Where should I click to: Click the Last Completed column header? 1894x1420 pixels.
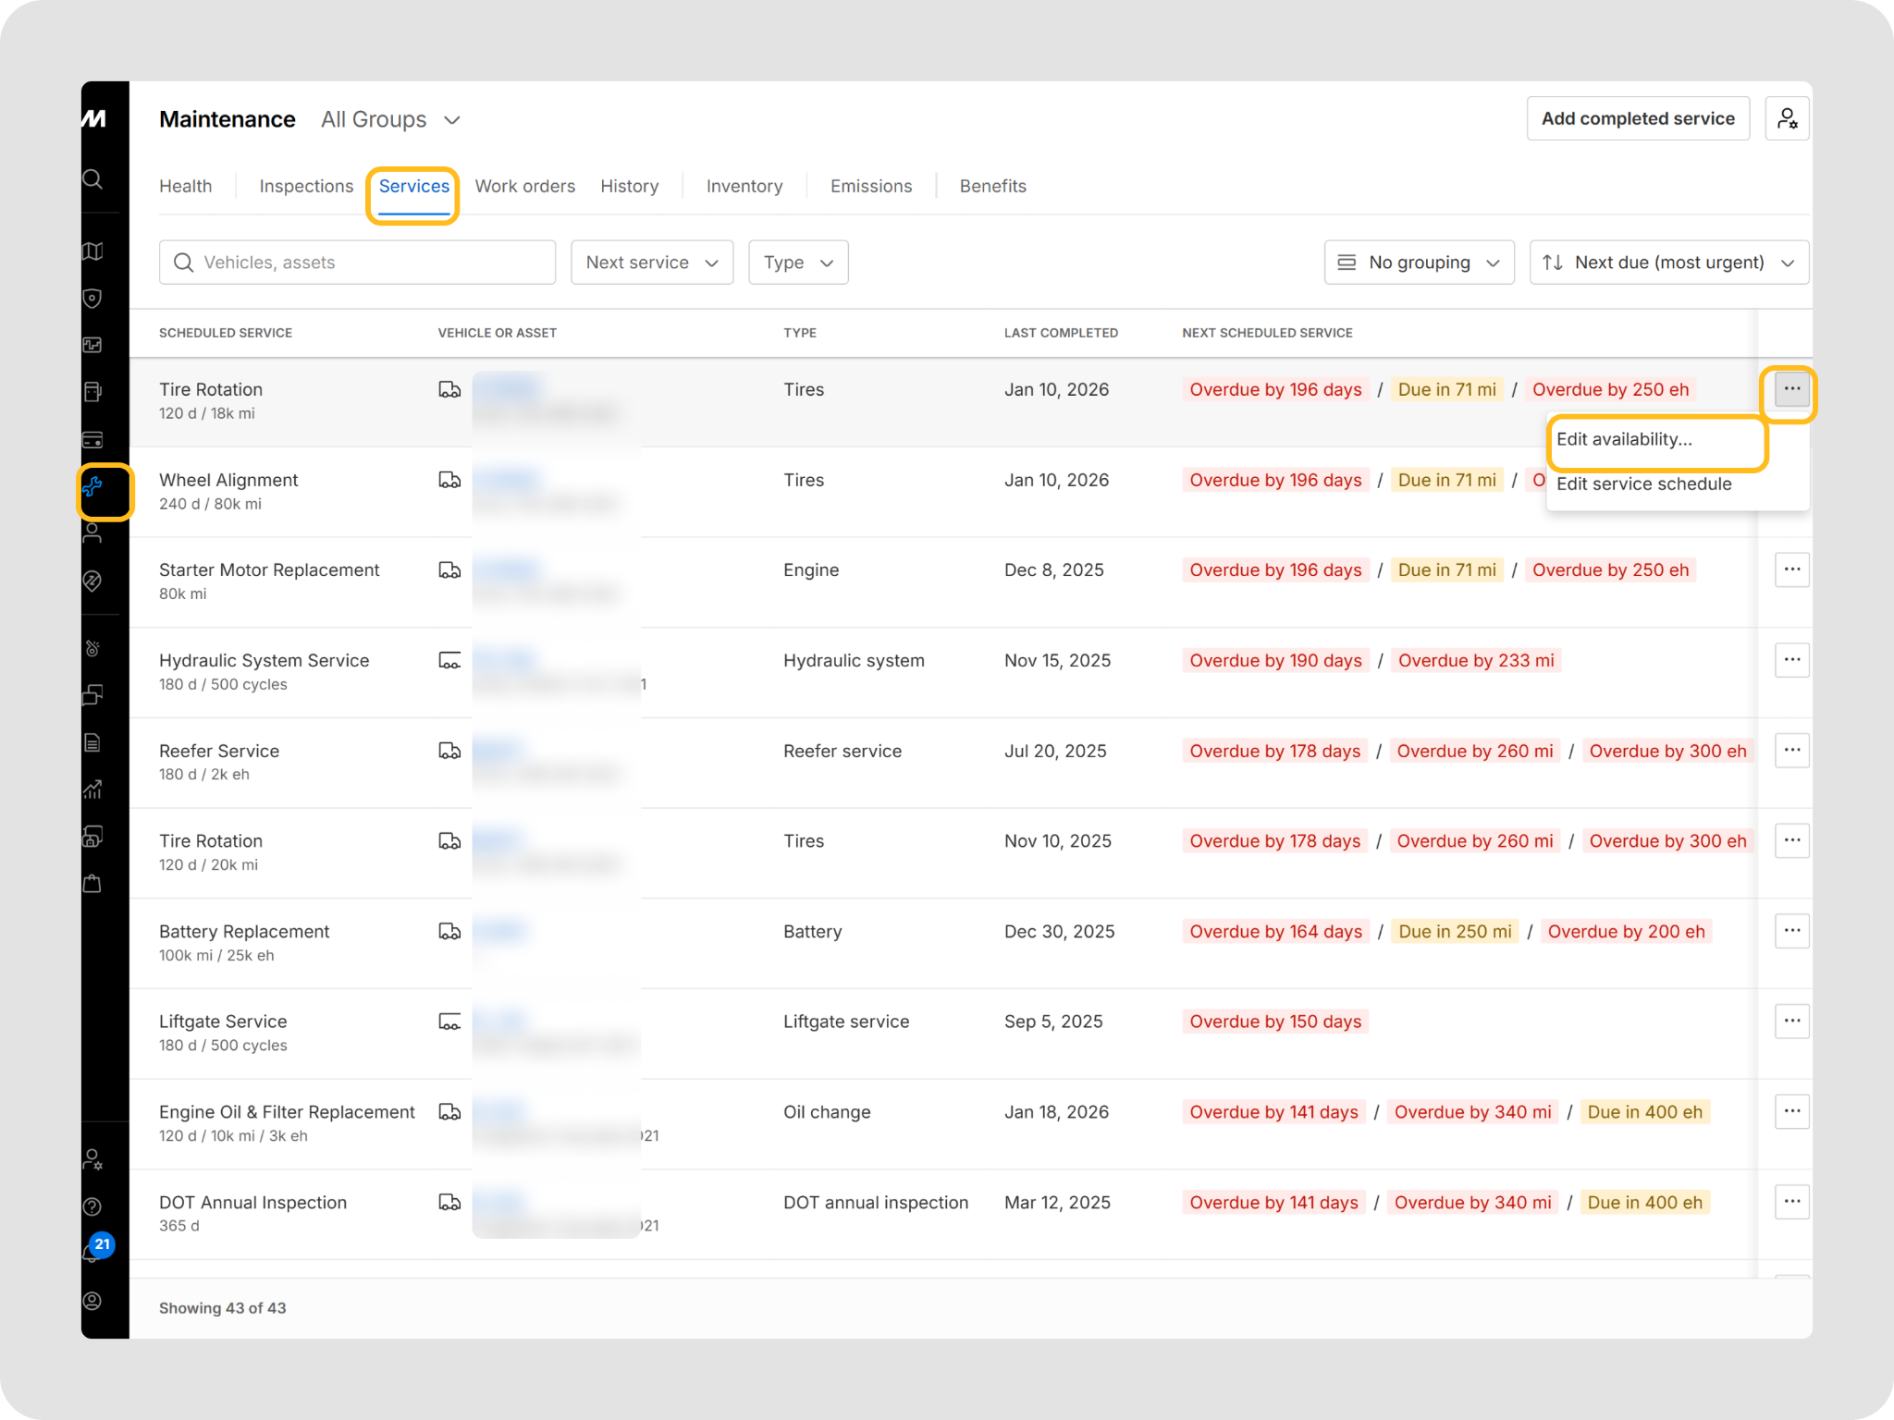(1062, 333)
